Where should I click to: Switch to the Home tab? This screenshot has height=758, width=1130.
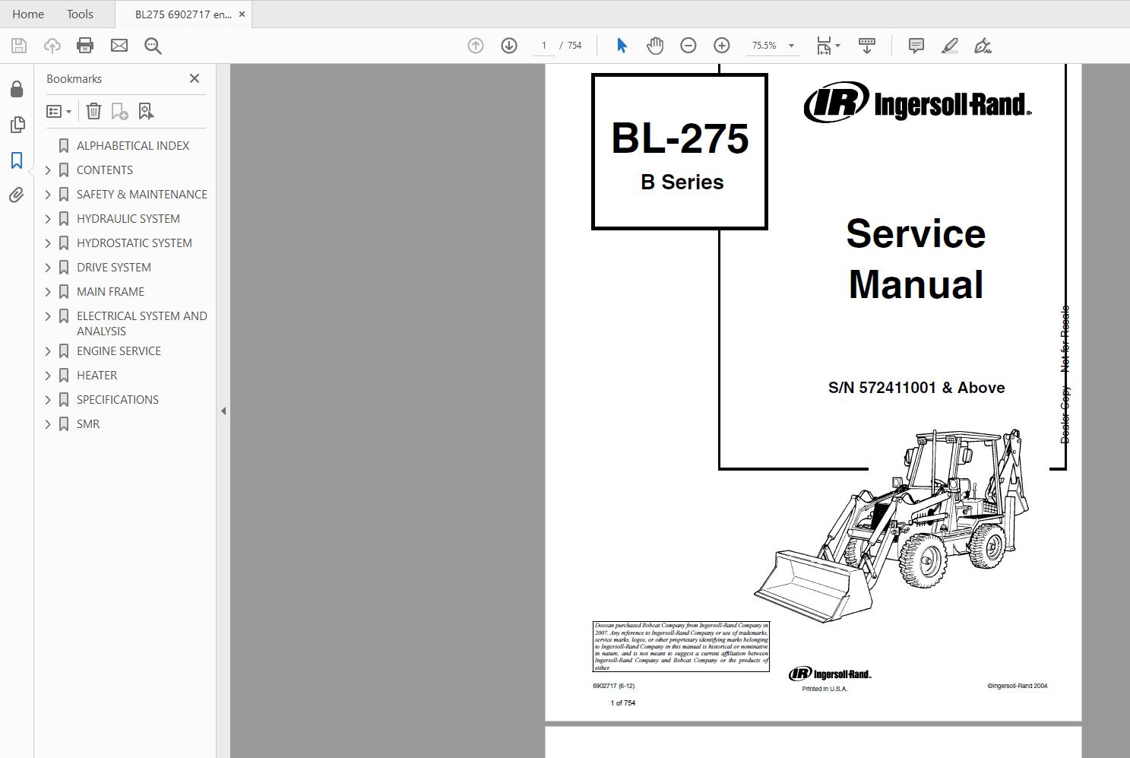tap(28, 14)
